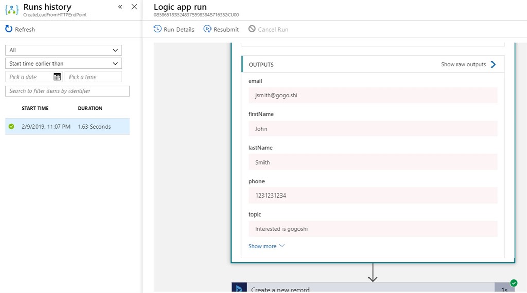
Task: Click the Refresh icon in Runs history
Action: pyautogui.click(x=9, y=29)
